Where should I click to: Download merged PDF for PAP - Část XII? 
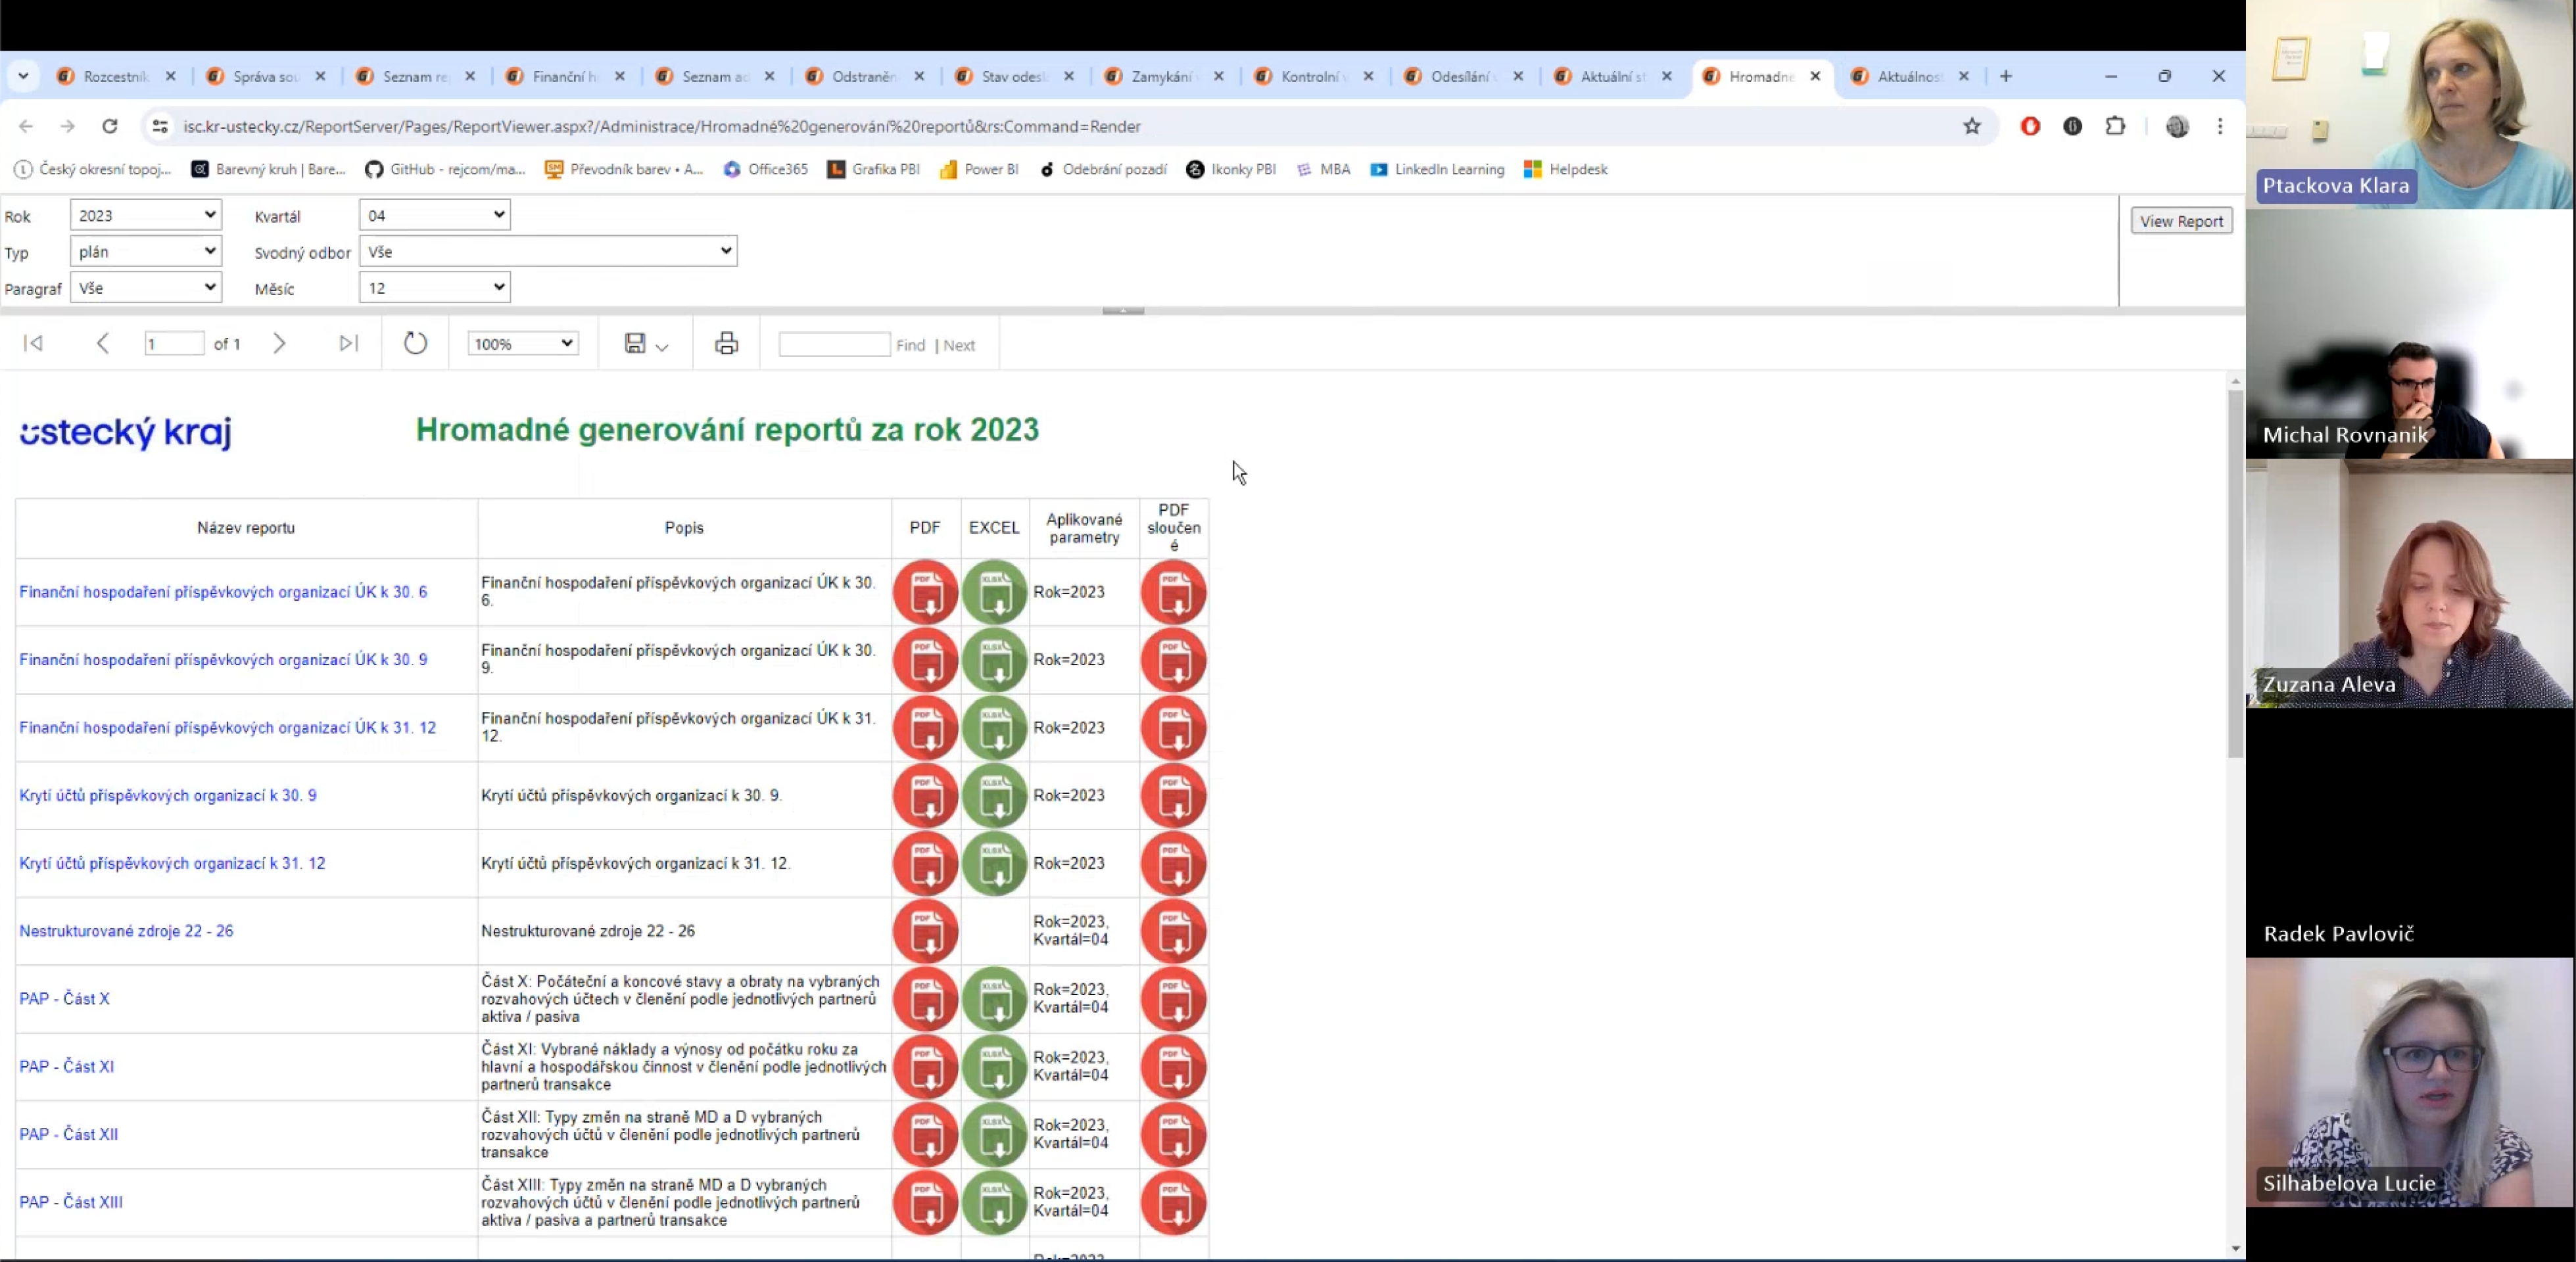[1174, 1135]
